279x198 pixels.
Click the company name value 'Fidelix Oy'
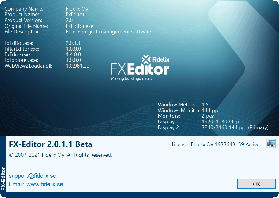pyautogui.click(x=77, y=9)
